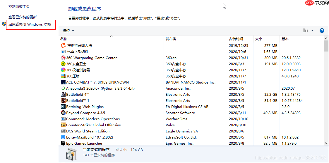The image size is (329, 163).
Task: Select the Epic Games Launcher entry
Action: (84, 143)
